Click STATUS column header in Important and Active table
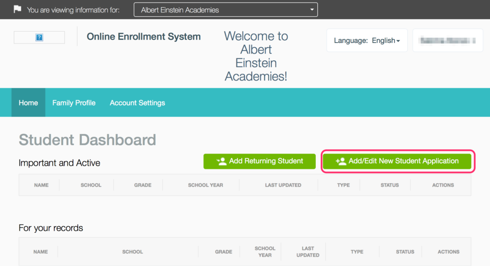The height and width of the screenshot is (266, 490). pos(390,185)
